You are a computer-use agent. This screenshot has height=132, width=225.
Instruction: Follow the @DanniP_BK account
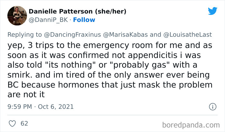84,20
